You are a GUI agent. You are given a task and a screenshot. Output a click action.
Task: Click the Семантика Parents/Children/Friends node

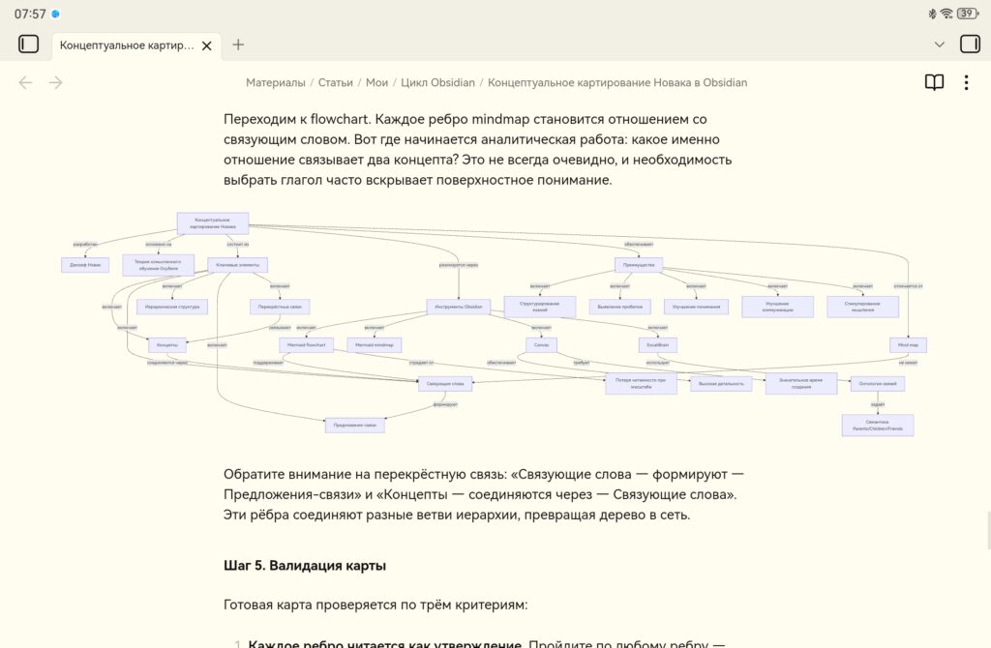[x=878, y=425]
